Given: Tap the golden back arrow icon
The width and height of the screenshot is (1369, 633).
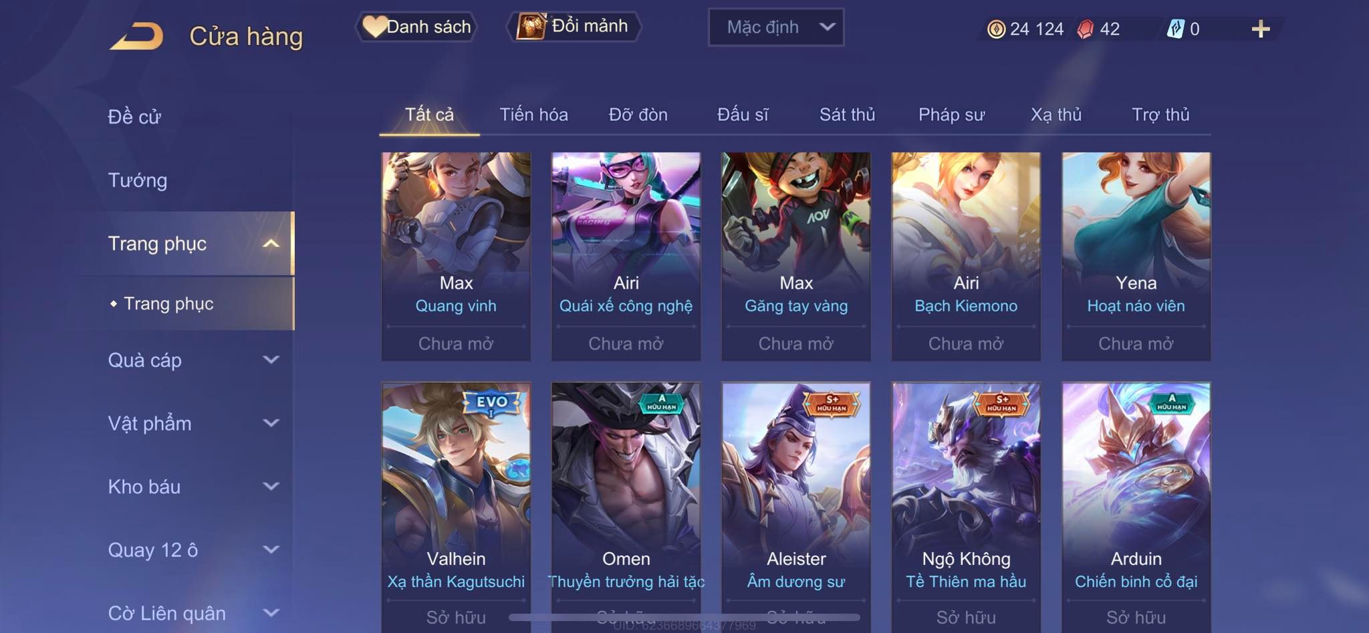Looking at the screenshot, I should (x=137, y=35).
